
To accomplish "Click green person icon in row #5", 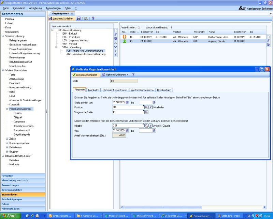I will pyautogui.click(x=125, y=41).
